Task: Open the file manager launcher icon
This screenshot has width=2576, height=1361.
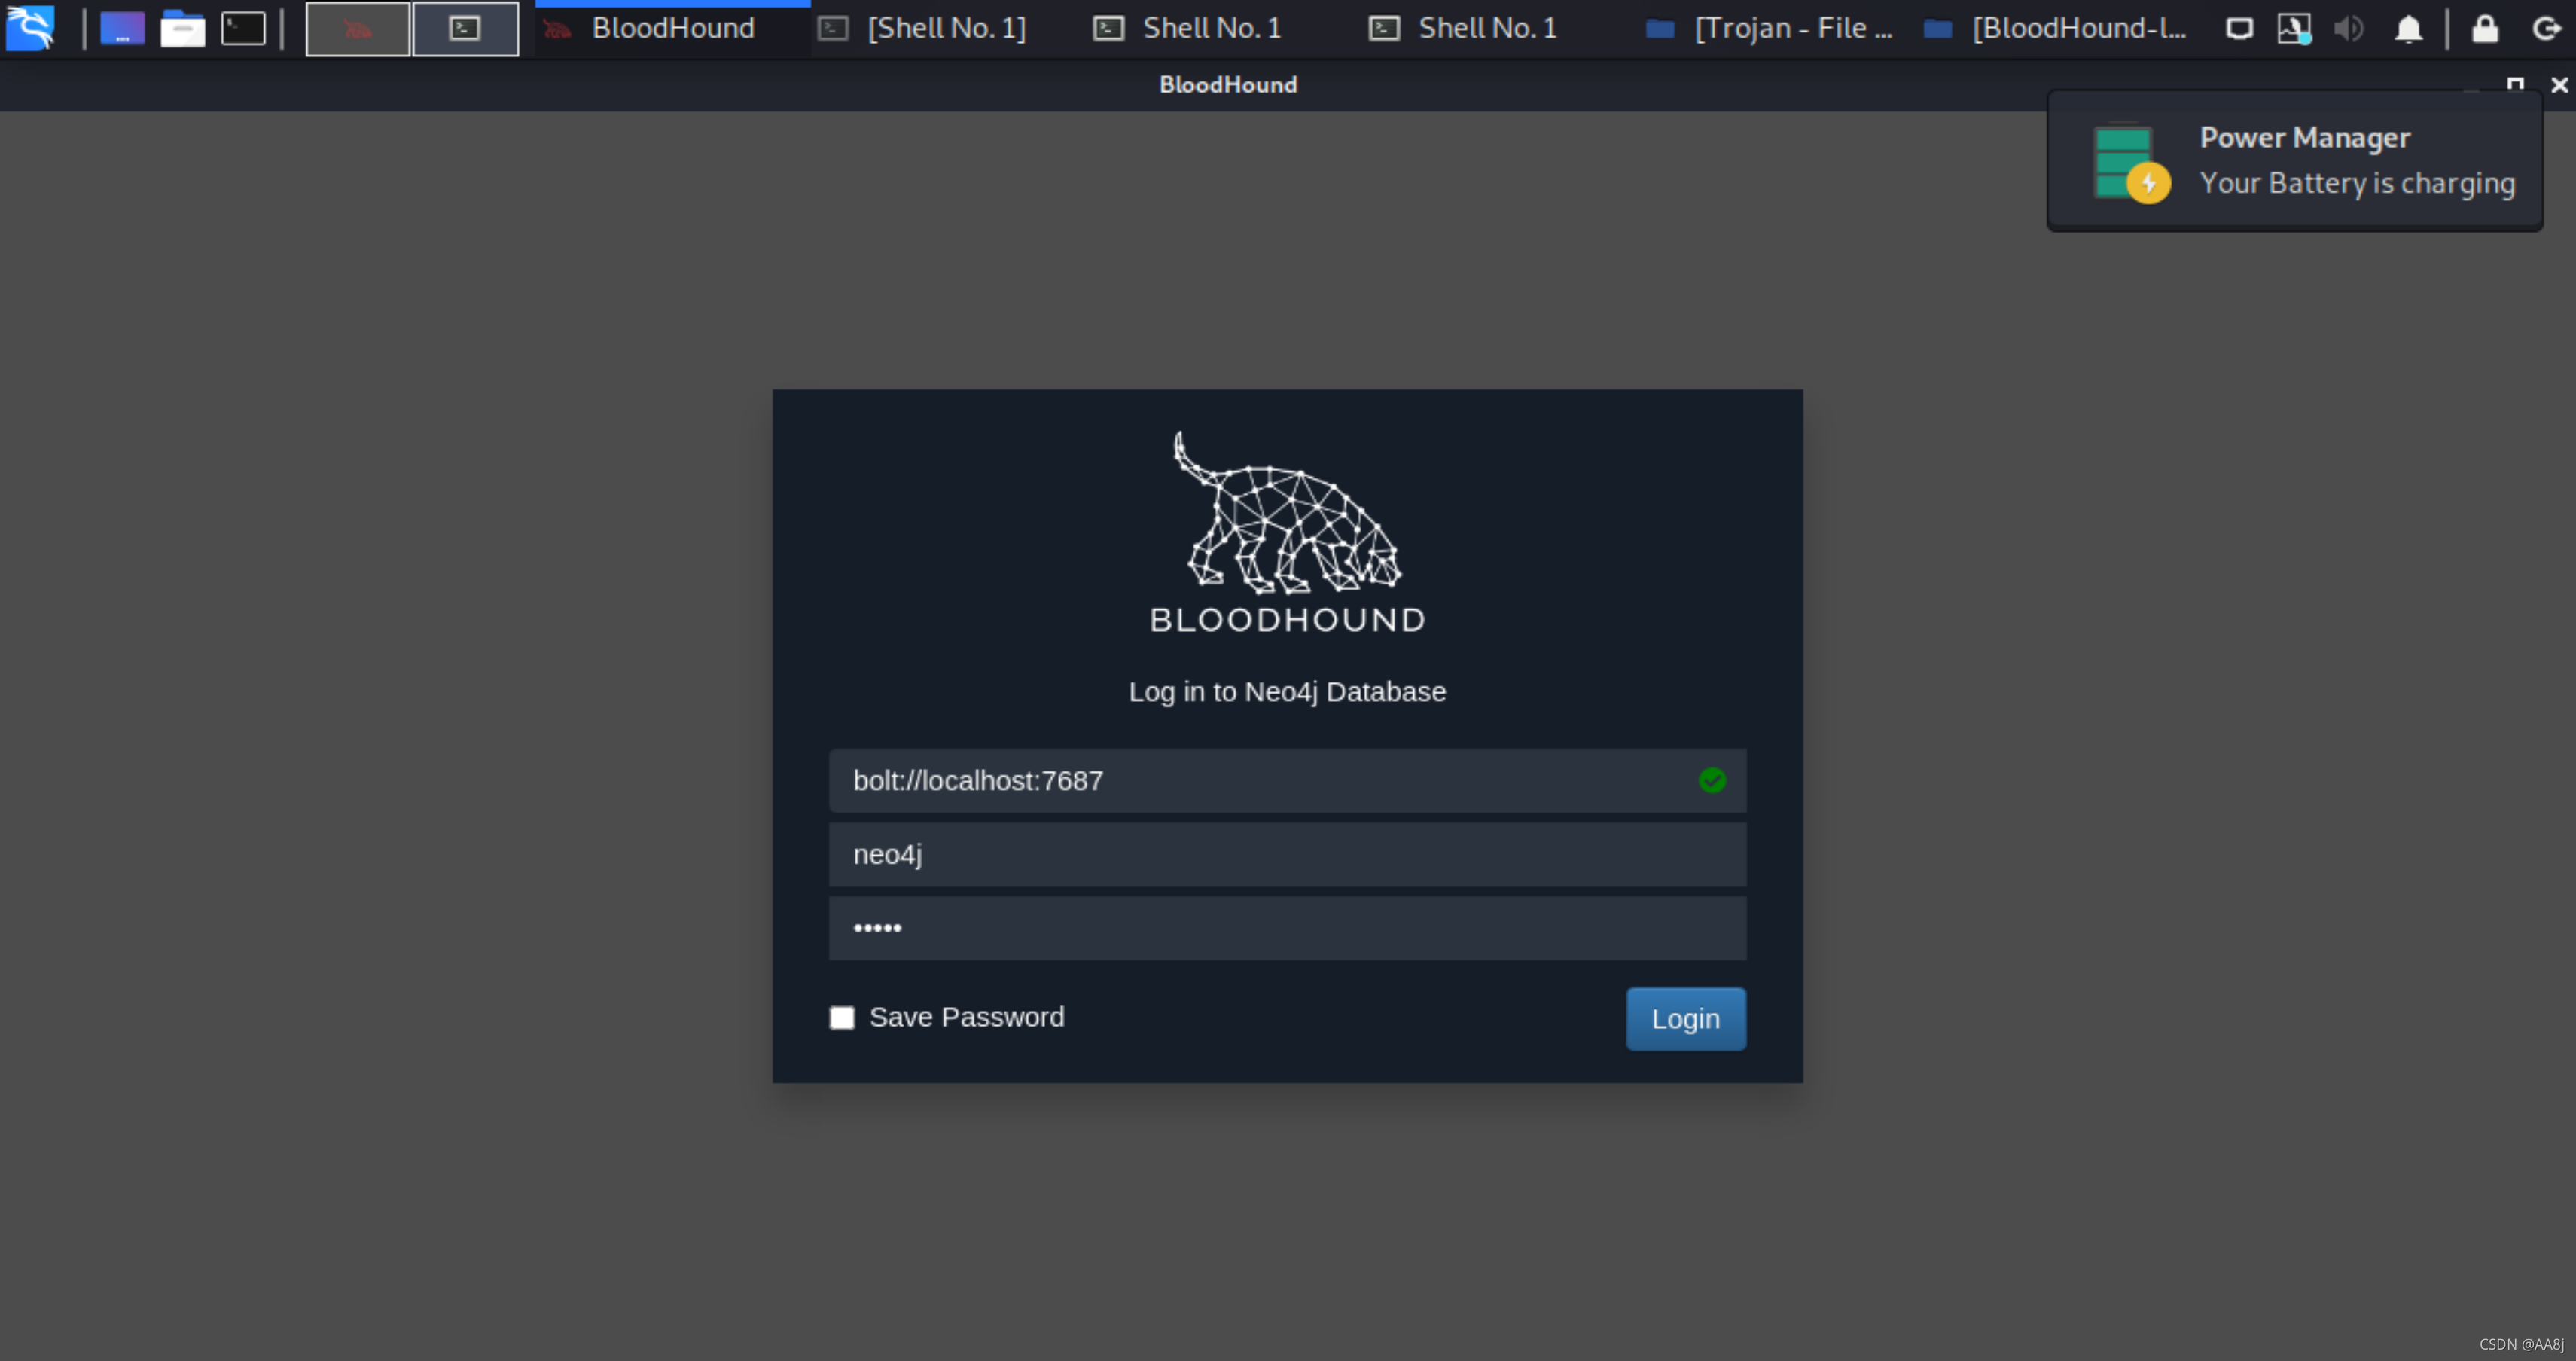Action: tap(182, 28)
